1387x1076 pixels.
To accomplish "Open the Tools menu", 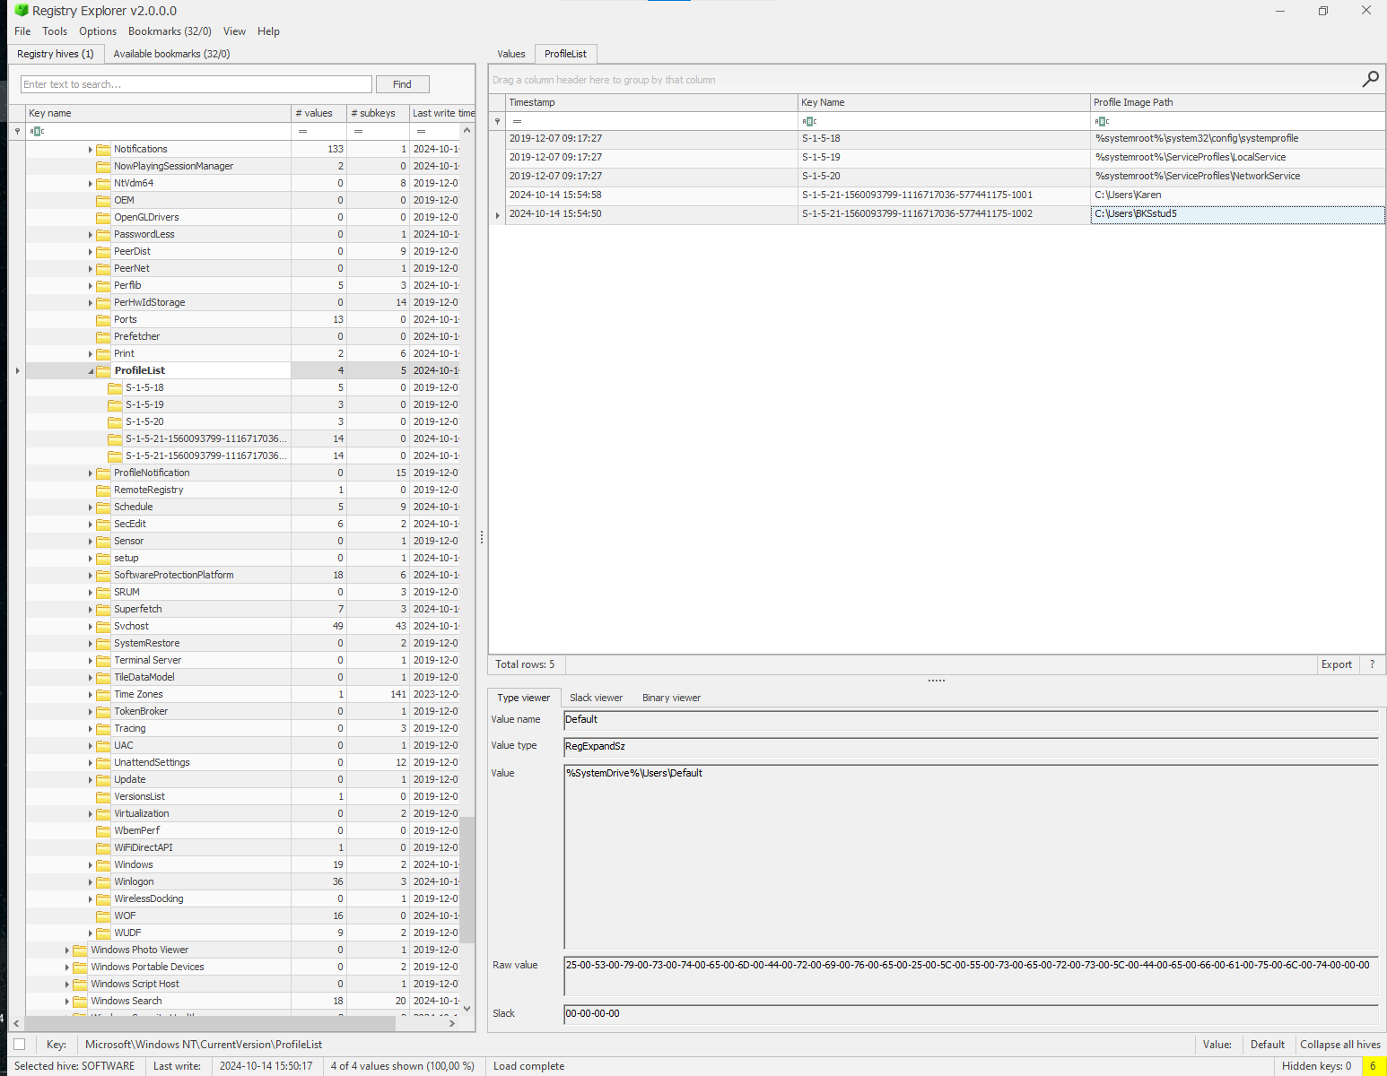I will tap(55, 30).
